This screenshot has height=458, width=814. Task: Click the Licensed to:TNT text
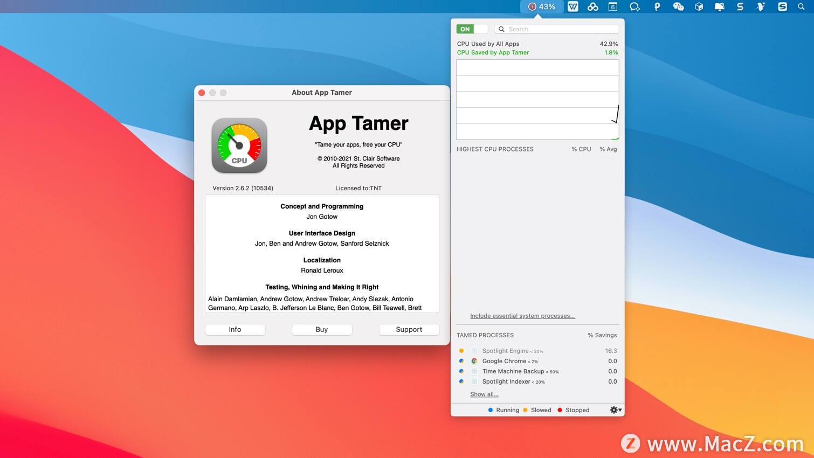click(358, 188)
